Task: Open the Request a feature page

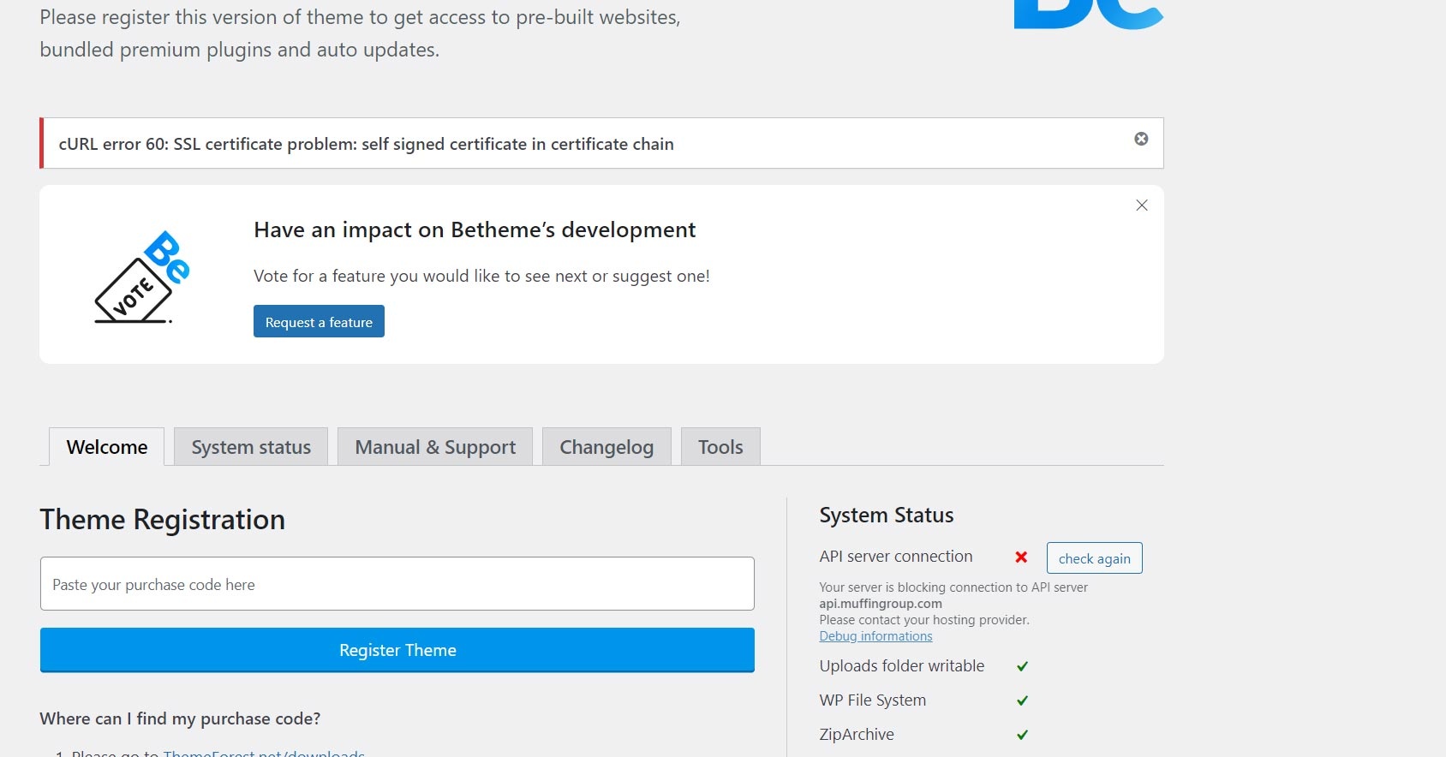Action: pyautogui.click(x=319, y=321)
